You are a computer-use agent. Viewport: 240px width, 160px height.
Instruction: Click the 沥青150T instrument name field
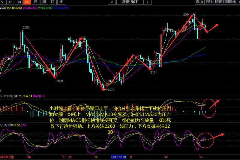click(129, 2)
